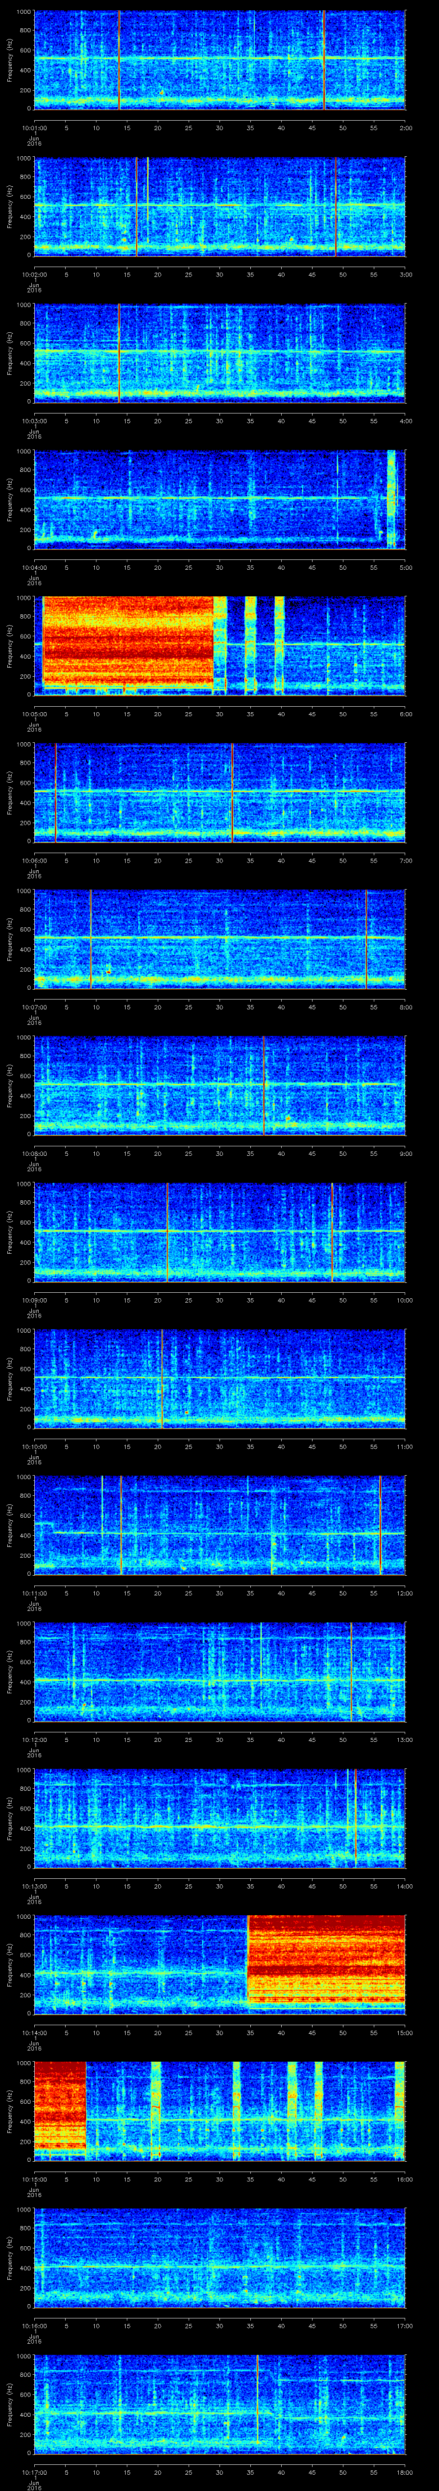Open the spectrogram panel starting at 10:02:00
Viewport: 439px width, 2491px height.
(x=220, y=207)
